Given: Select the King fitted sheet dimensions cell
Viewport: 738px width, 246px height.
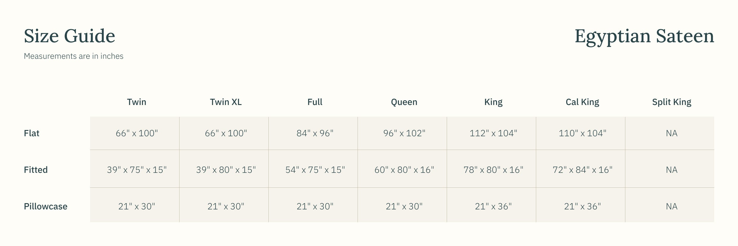Looking at the screenshot, I should point(493,170).
